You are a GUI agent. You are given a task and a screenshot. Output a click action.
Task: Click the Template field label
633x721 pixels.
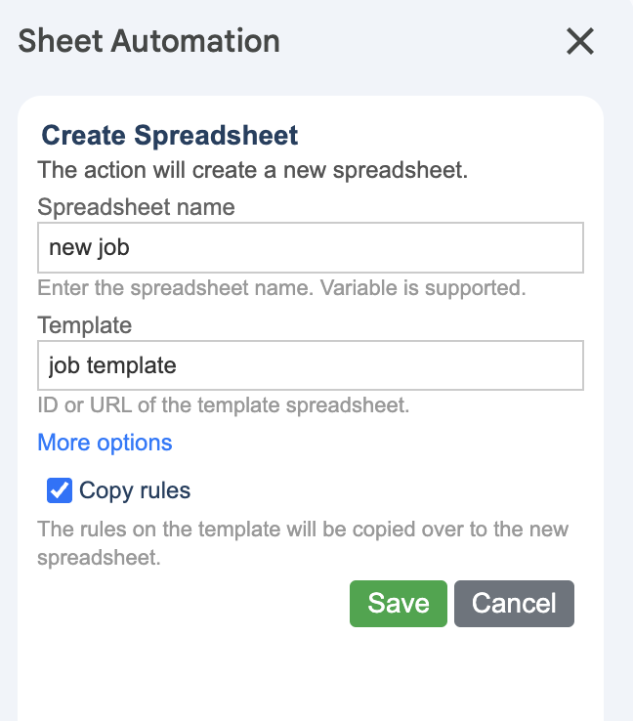84,324
